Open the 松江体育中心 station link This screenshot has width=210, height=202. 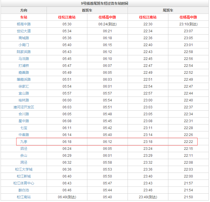(x=24, y=183)
